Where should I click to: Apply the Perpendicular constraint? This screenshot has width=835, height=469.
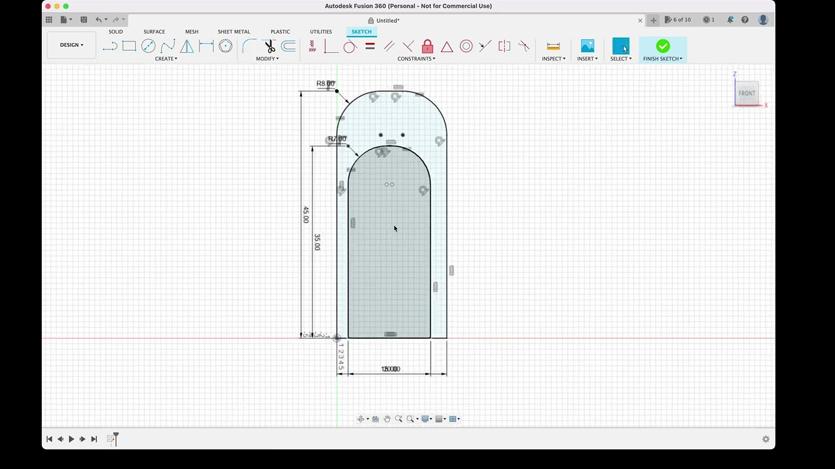408,46
